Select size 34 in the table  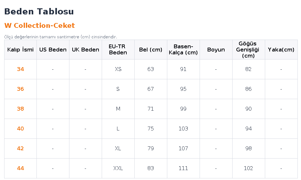point(20,69)
